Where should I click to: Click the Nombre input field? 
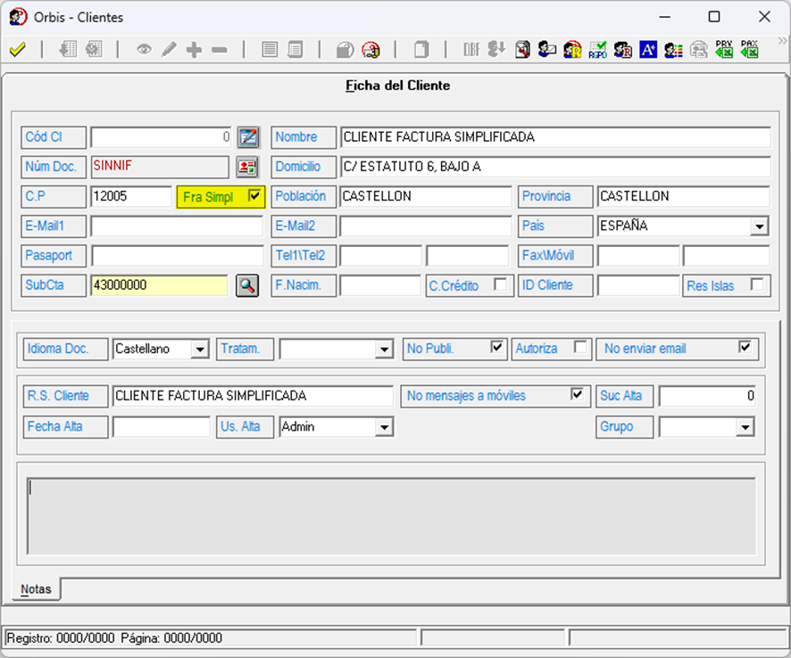click(x=554, y=137)
